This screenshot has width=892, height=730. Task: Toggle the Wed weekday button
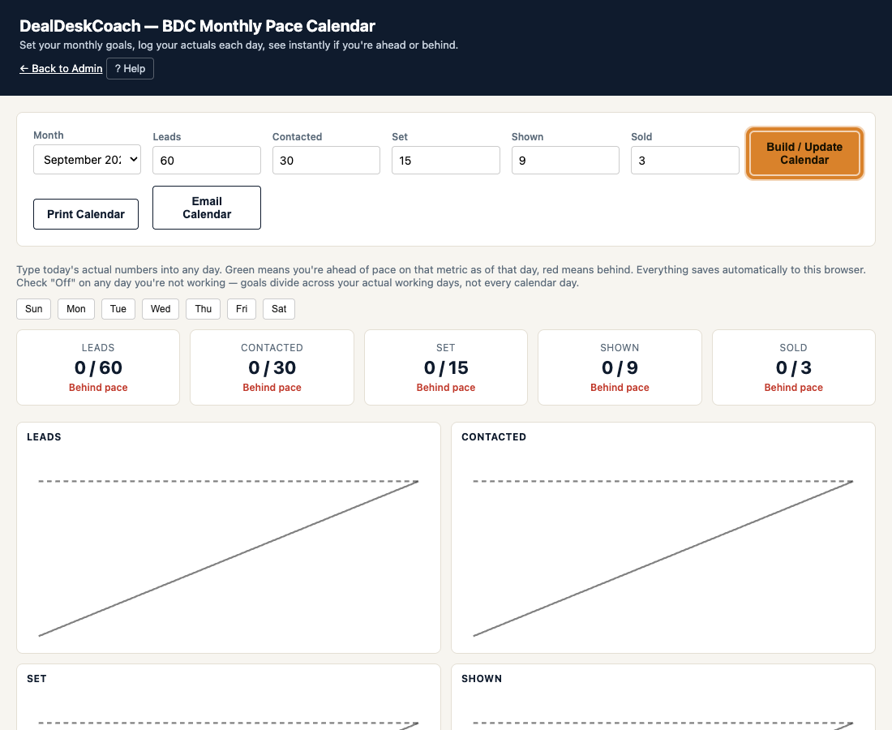click(x=161, y=309)
